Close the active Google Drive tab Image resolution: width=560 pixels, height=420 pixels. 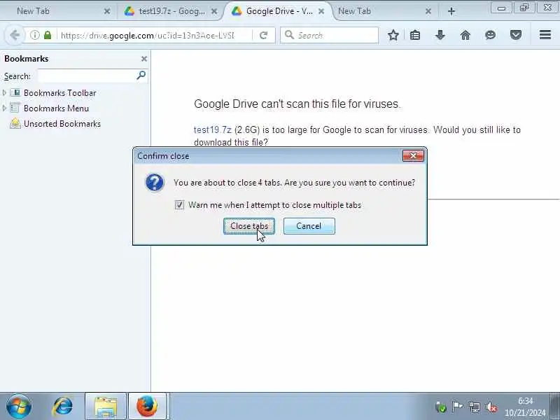click(x=321, y=11)
